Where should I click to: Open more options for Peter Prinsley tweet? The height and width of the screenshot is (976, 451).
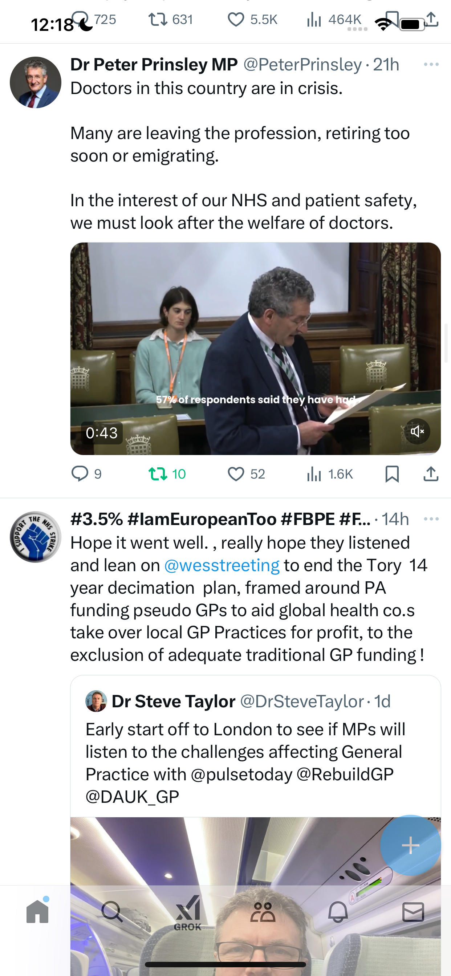pos(431,64)
